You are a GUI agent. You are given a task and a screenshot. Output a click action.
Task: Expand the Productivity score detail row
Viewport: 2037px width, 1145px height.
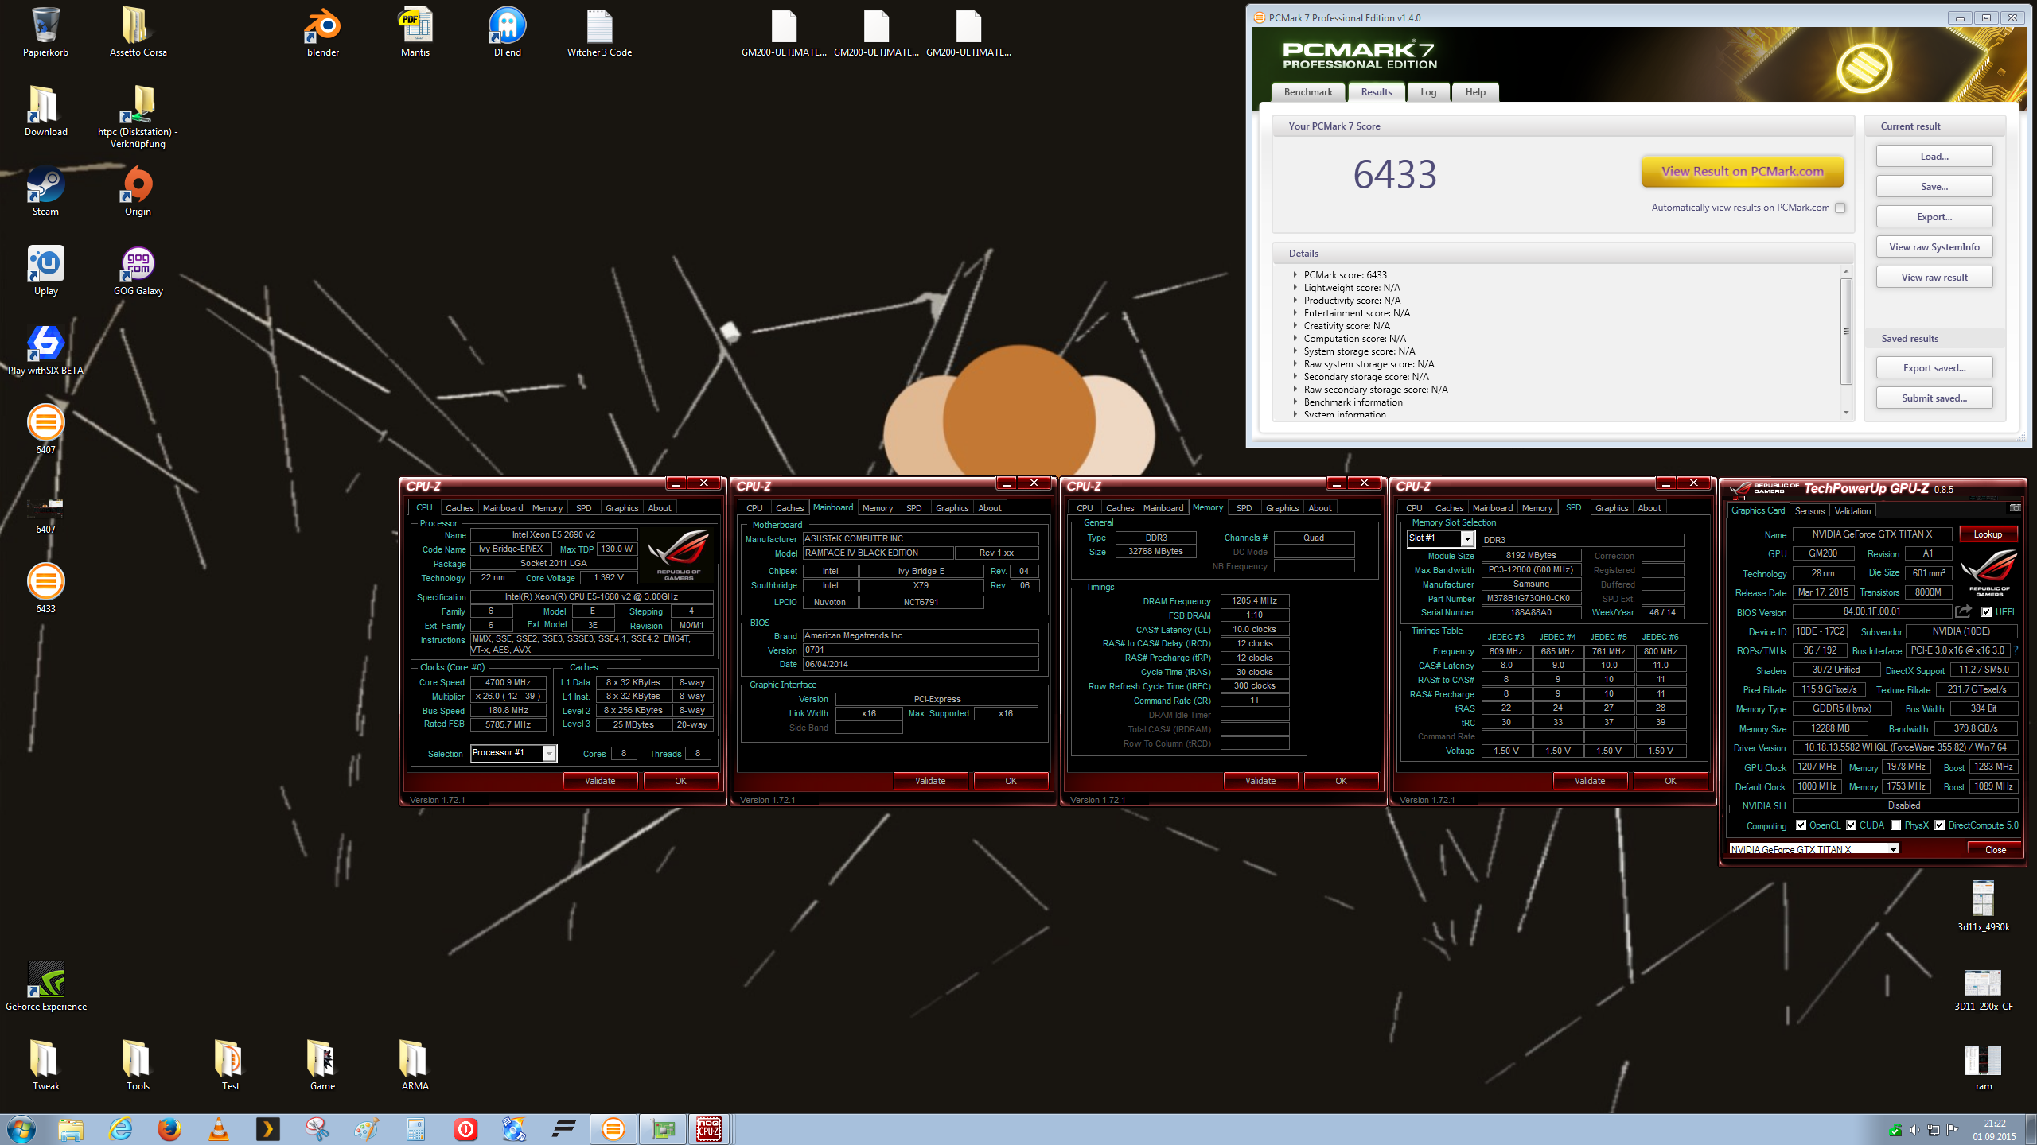1295,301
